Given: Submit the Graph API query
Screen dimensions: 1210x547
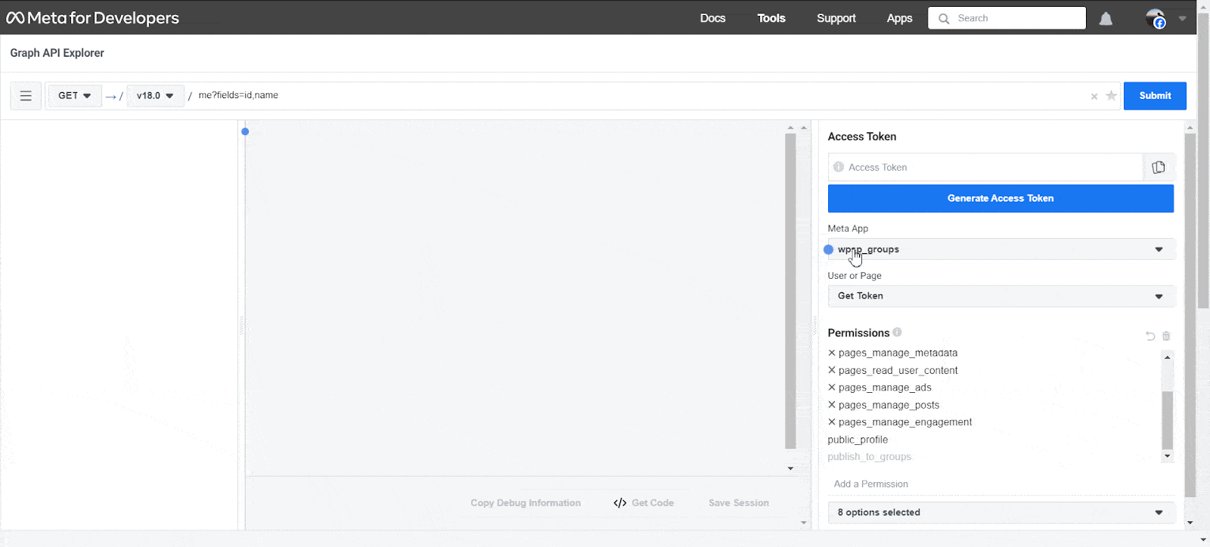Looking at the screenshot, I should click(1155, 96).
